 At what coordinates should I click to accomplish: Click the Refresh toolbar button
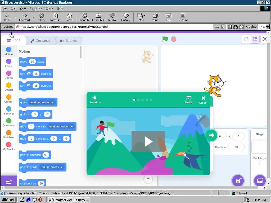pos(55,17)
